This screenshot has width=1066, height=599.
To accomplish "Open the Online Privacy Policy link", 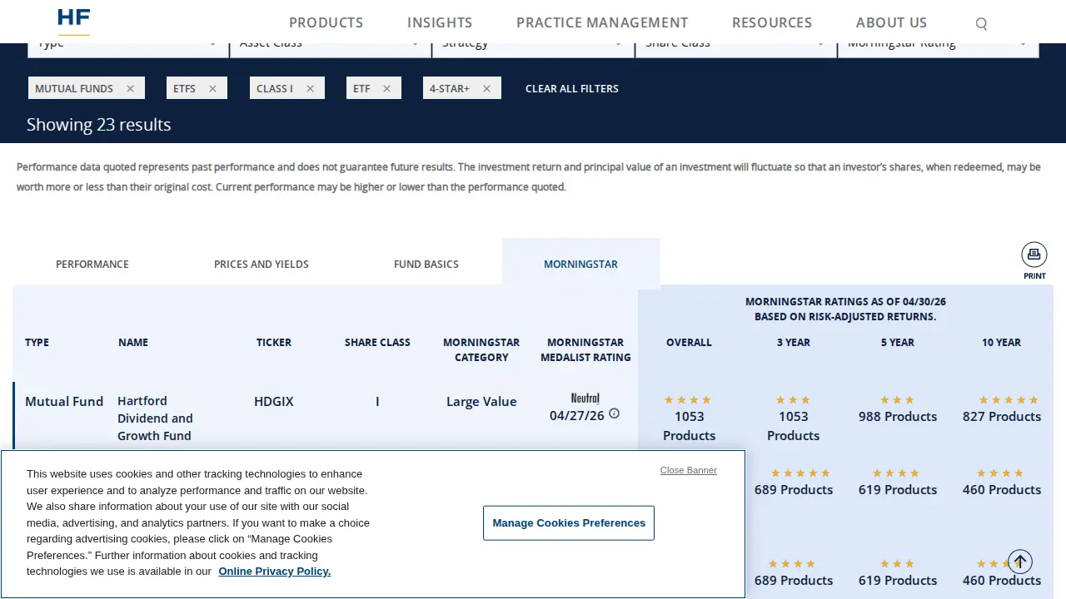I will click(x=275, y=571).
